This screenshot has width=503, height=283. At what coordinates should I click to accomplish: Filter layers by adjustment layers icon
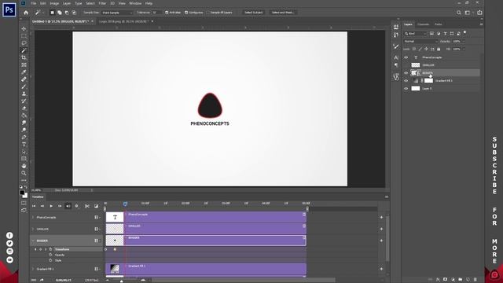point(439,33)
